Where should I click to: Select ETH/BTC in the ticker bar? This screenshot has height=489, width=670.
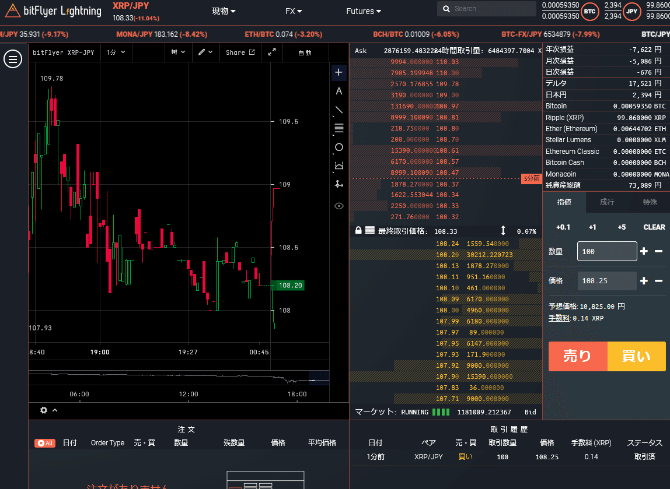pos(283,34)
